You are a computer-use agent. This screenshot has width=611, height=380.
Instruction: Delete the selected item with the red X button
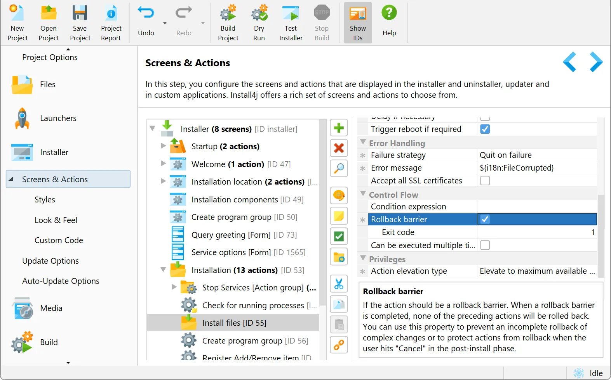339,148
